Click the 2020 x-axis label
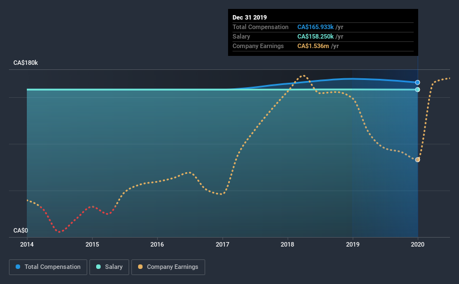This screenshot has width=459, height=284. coord(418,244)
